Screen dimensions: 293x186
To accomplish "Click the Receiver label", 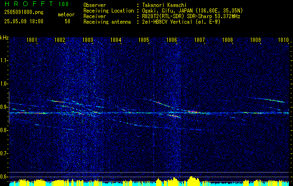I will pos(95,16).
